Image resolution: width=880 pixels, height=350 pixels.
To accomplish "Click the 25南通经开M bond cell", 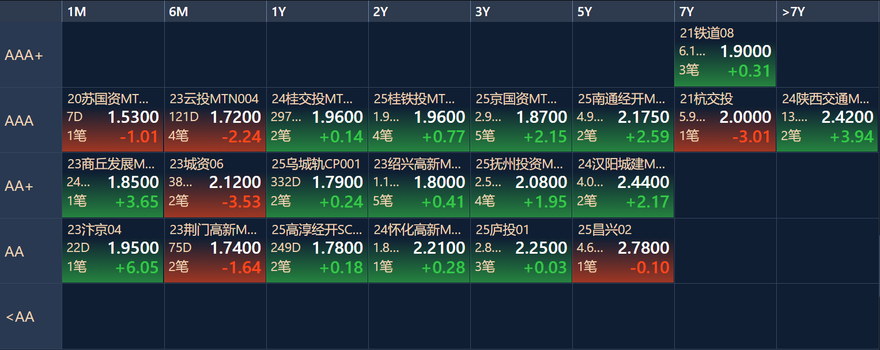I will point(623,120).
